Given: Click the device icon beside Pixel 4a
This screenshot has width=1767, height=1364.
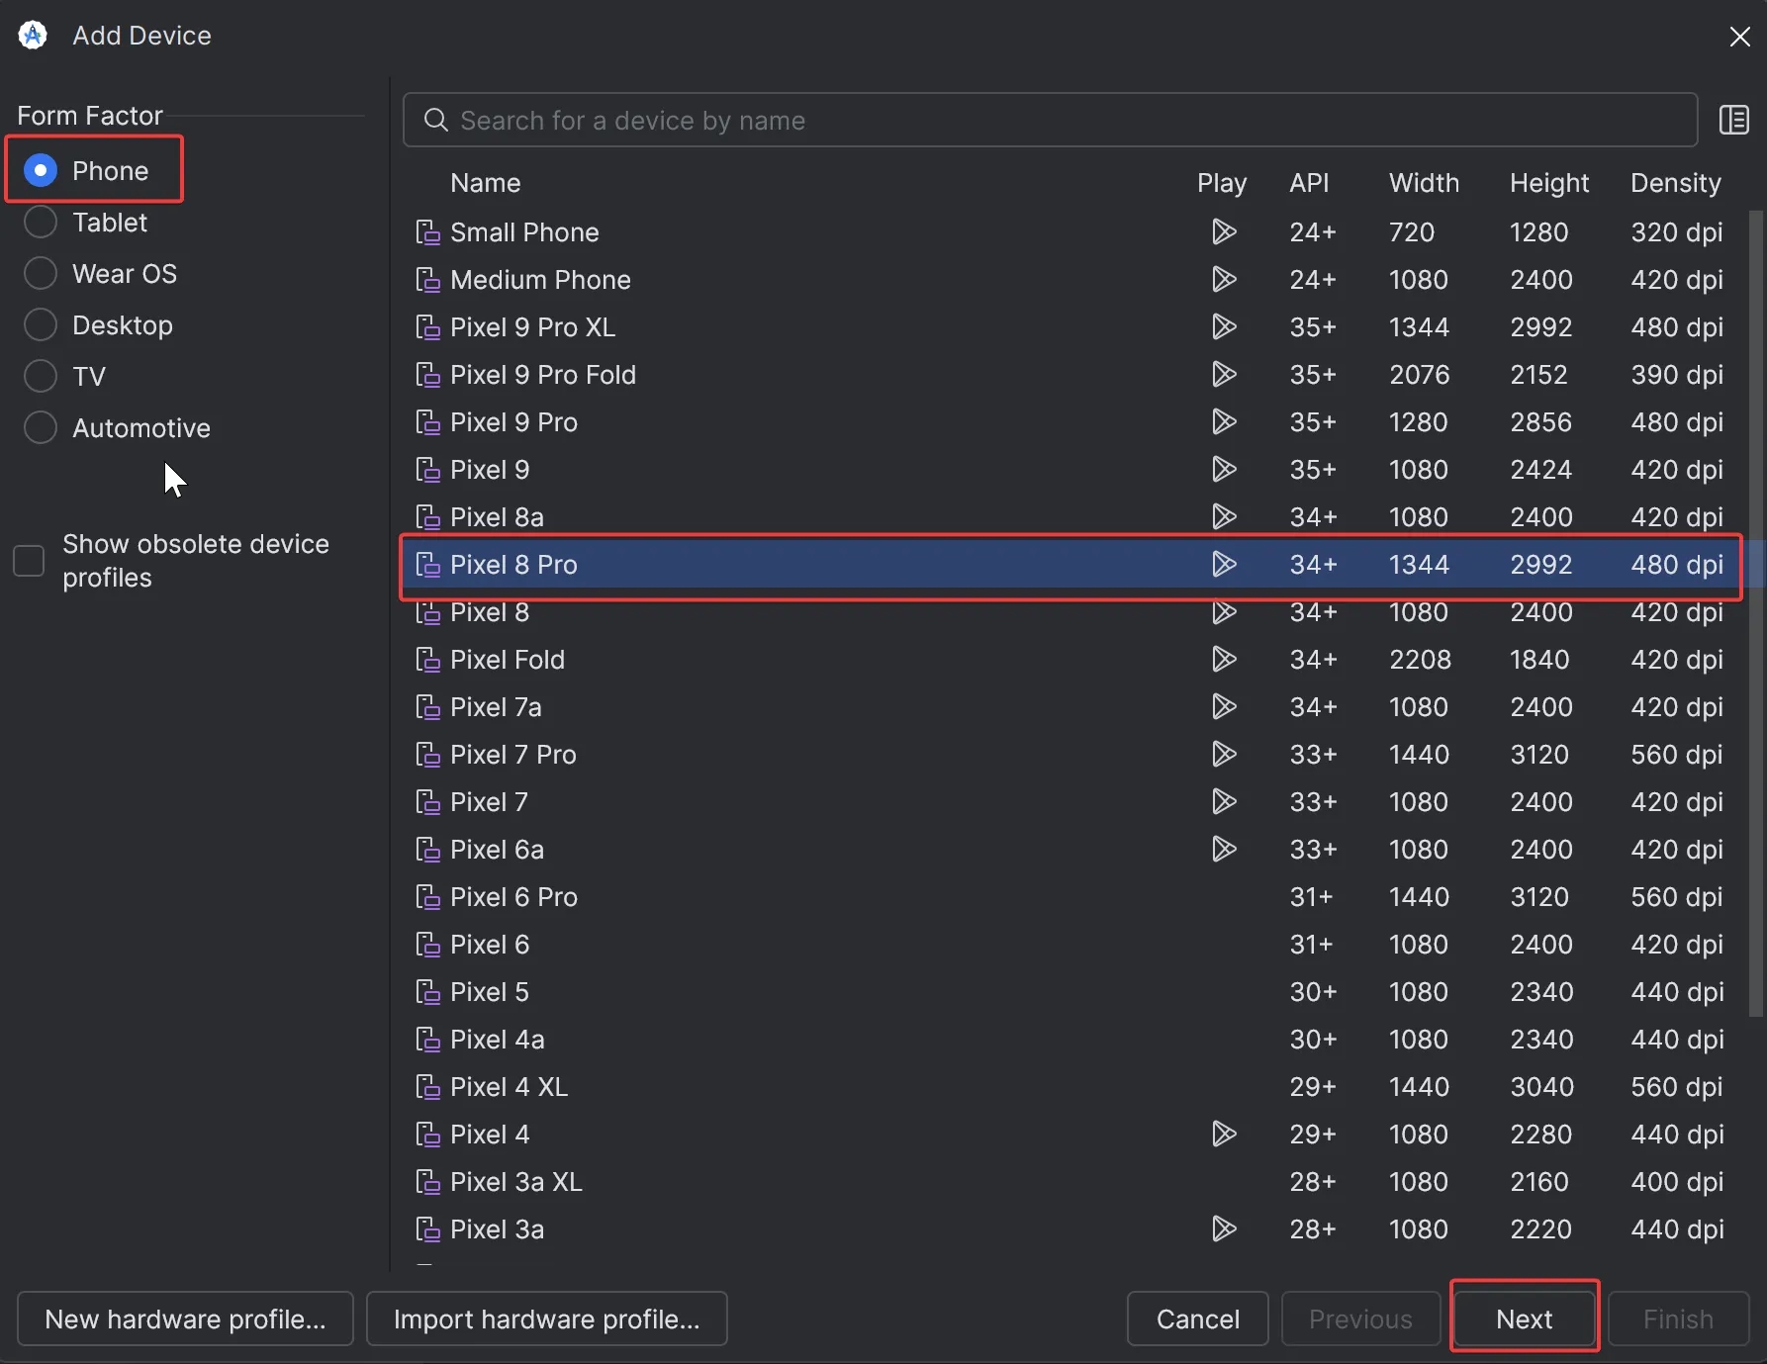Looking at the screenshot, I should [427, 1040].
